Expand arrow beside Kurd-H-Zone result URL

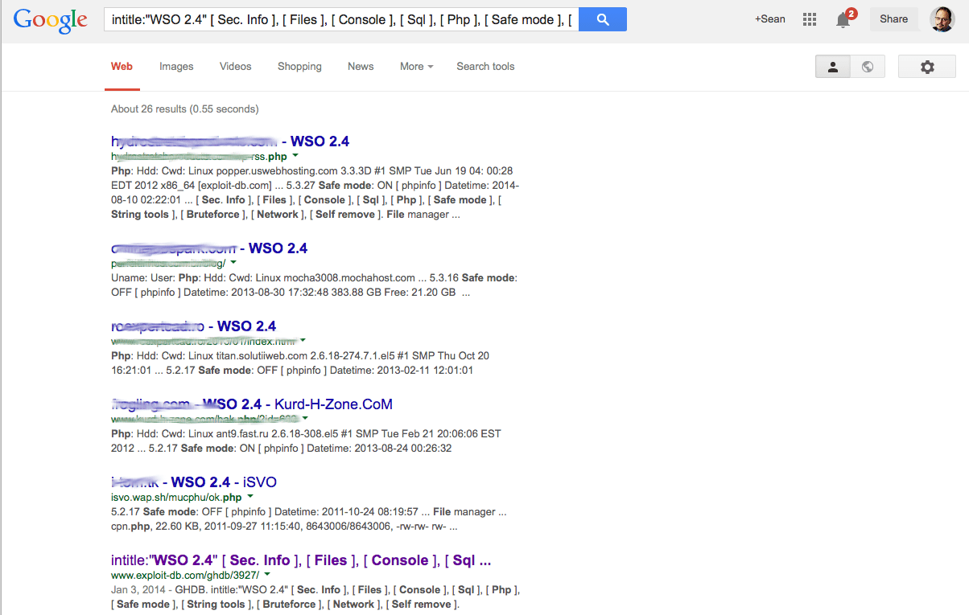pyautogui.click(x=305, y=419)
